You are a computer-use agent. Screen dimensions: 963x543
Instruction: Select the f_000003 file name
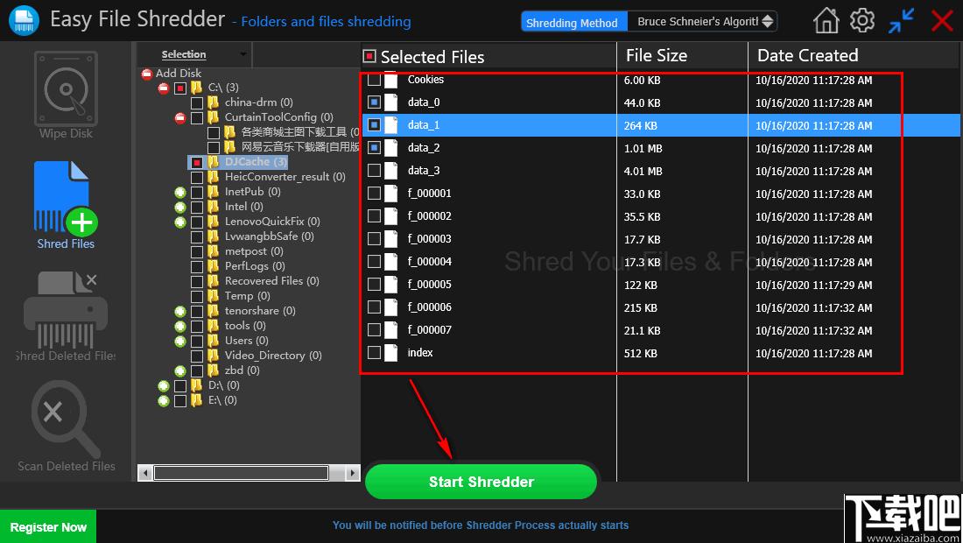[x=429, y=238]
